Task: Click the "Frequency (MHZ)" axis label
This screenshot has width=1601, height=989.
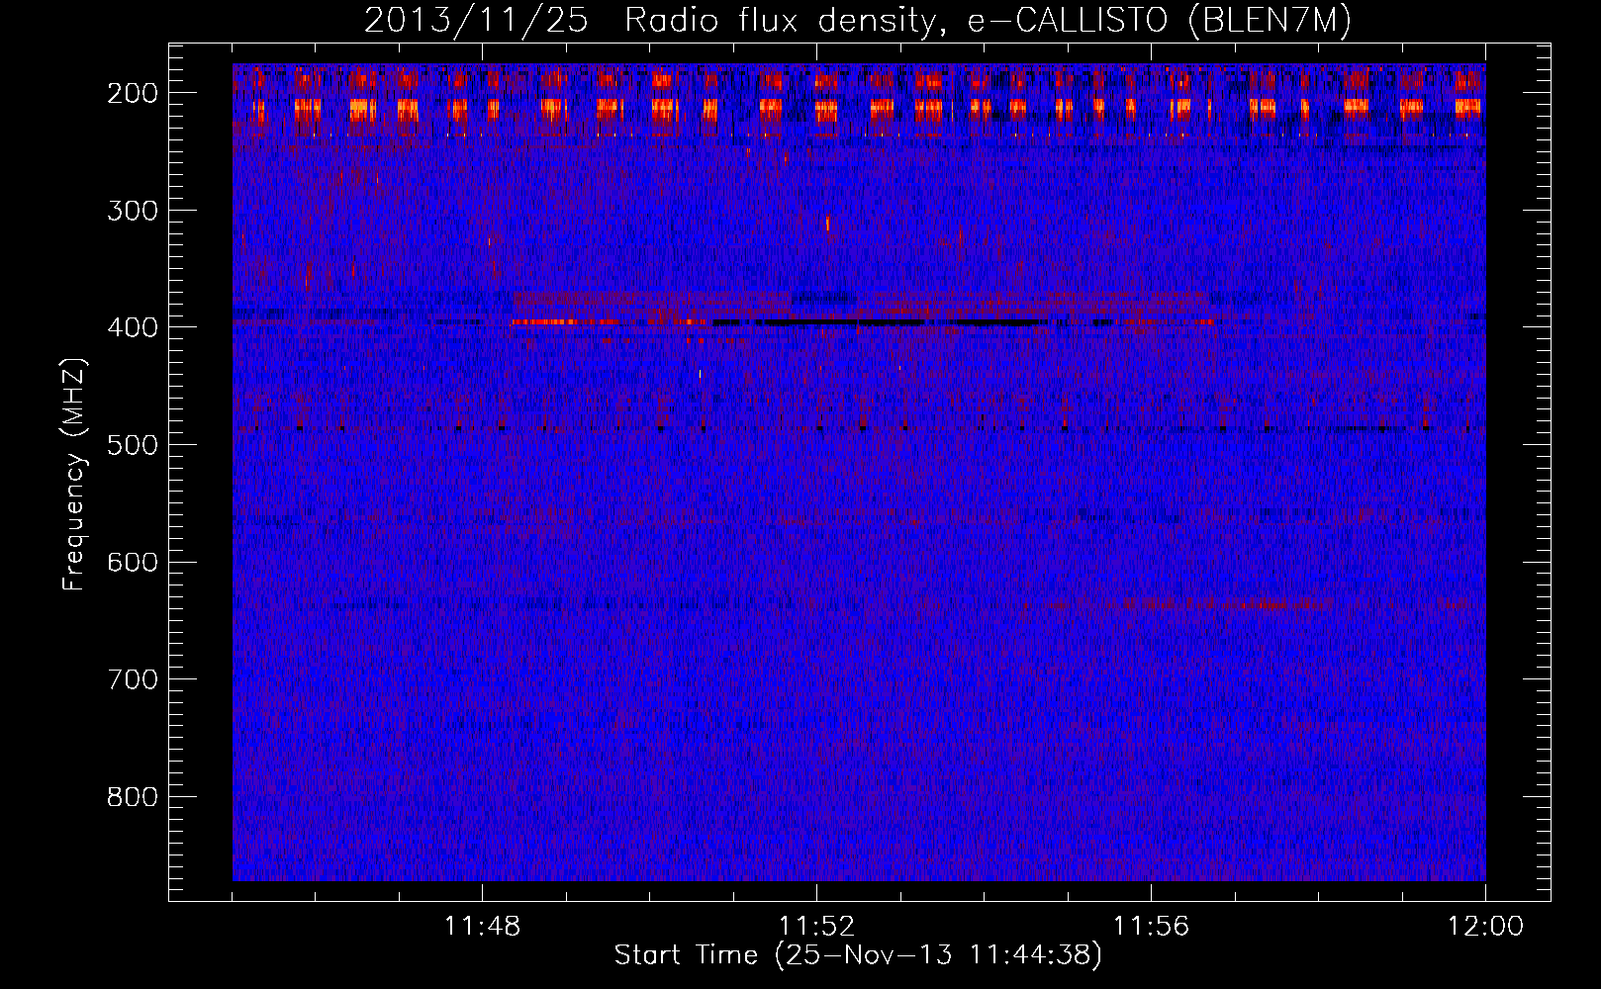Action: coord(74,475)
